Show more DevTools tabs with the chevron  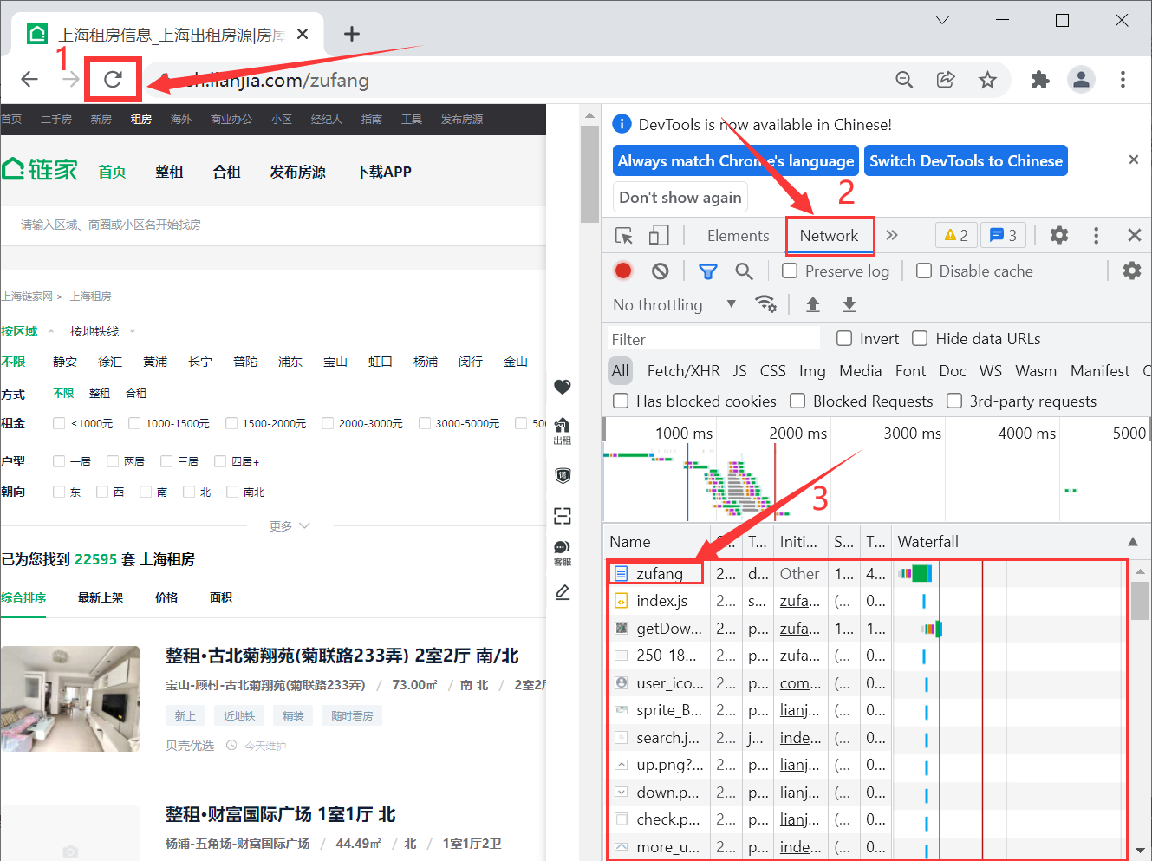coord(892,235)
